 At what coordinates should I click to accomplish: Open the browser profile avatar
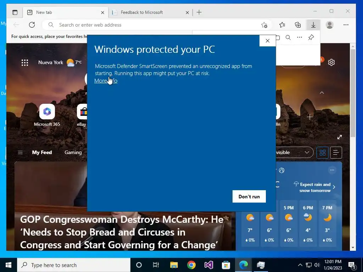click(x=329, y=25)
